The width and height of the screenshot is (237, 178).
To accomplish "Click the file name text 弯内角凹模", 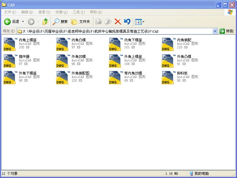I will (133, 73).
